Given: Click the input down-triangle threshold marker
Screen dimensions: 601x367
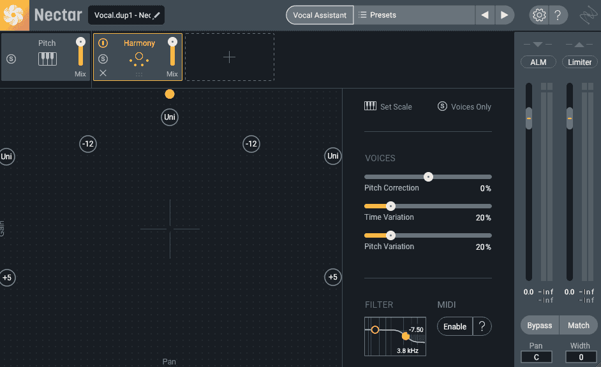Looking at the screenshot, I should 538,45.
